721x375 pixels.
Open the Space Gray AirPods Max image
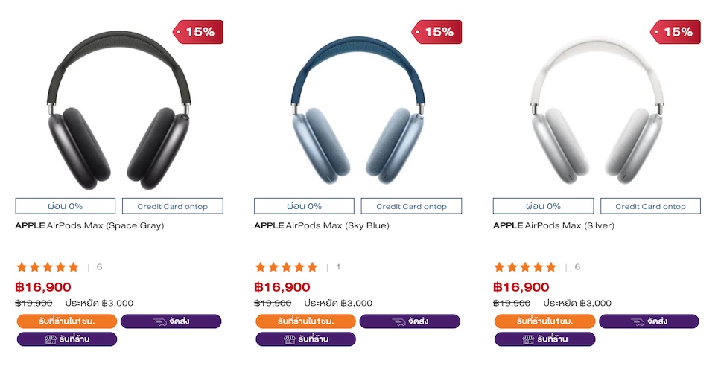click(118, 112)
